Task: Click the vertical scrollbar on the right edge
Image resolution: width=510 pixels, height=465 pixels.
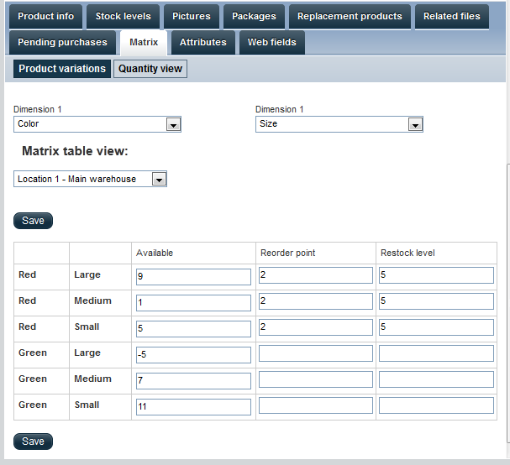Action: coord(508,303)
